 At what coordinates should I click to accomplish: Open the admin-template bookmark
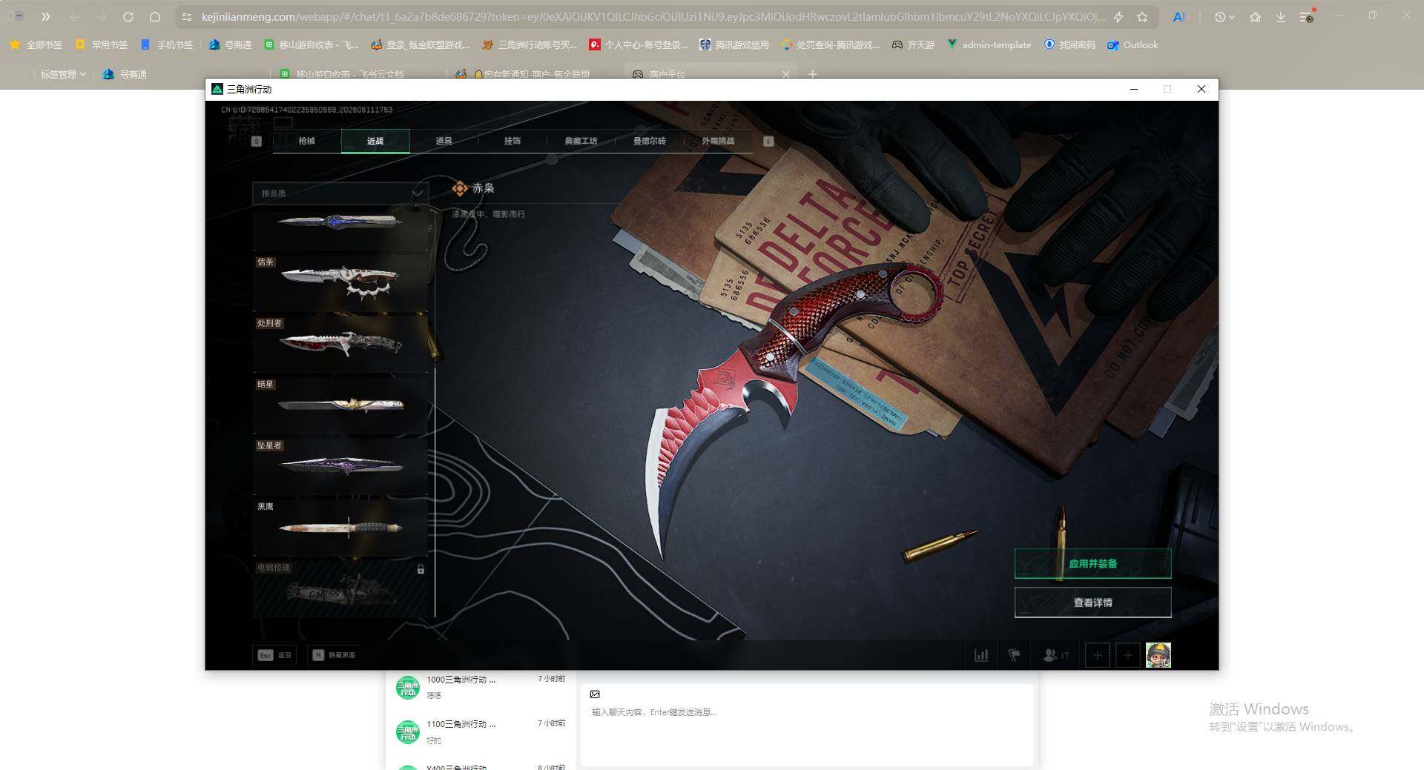pyautogui.click(x=989, y=44)
